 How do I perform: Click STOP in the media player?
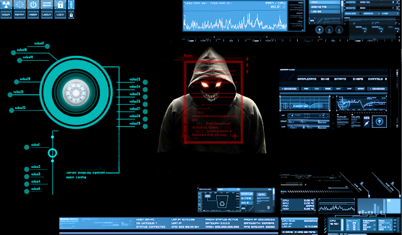point(349,89)
